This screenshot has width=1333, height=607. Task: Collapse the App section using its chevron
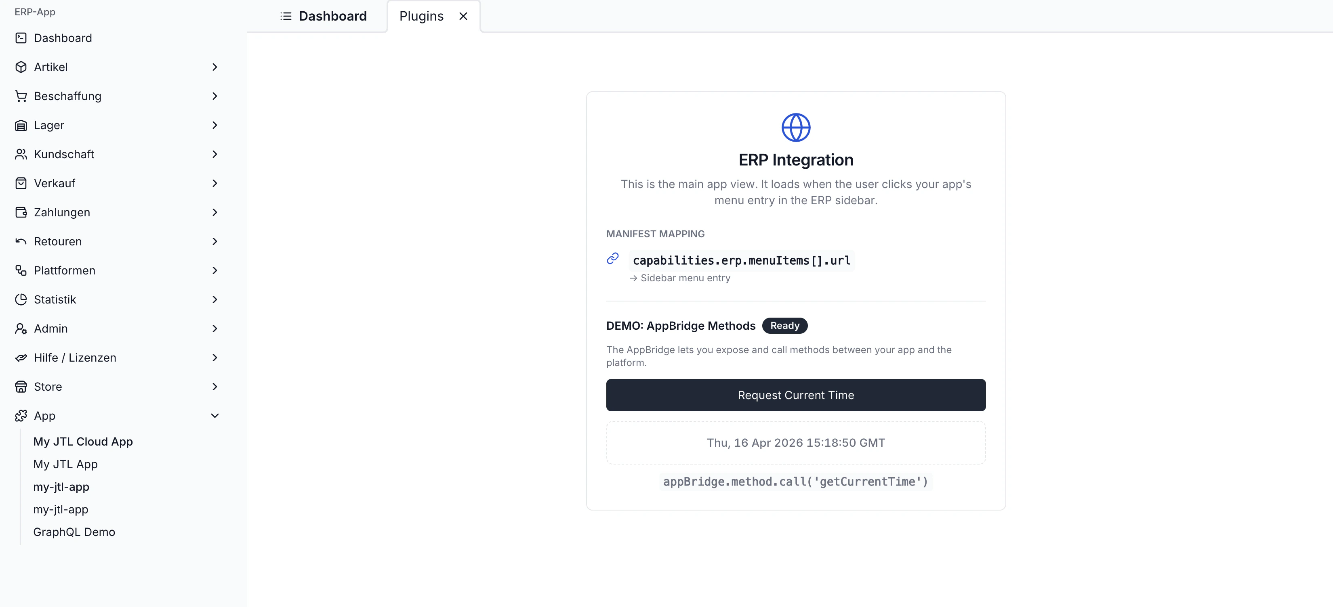215,415
